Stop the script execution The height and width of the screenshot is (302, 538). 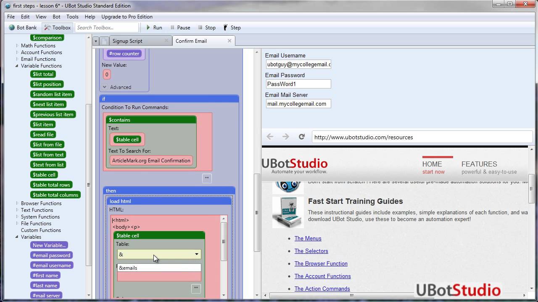tap(207, 28)
